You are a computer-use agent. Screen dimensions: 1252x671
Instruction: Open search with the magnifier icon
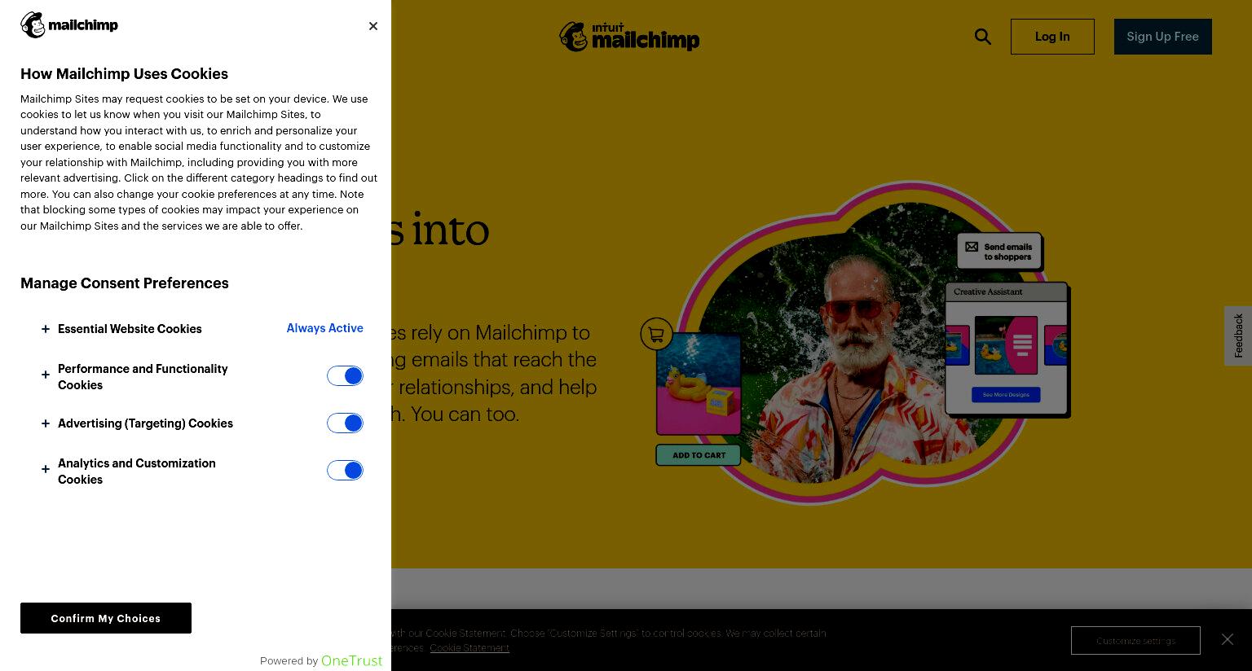[x=983, y=37]
